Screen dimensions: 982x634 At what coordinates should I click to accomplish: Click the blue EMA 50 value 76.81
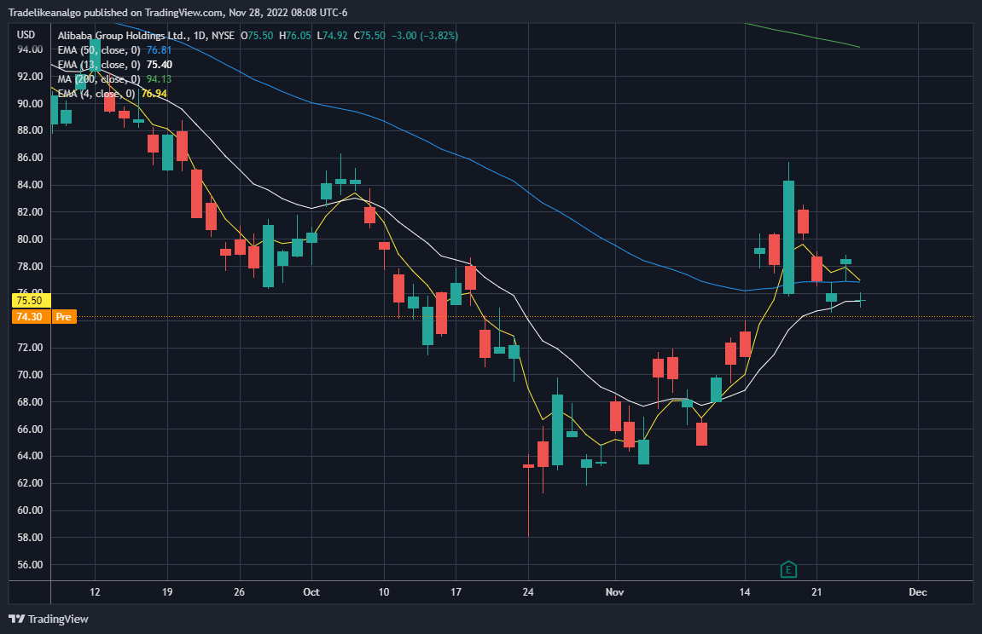[x=159, y=50]
